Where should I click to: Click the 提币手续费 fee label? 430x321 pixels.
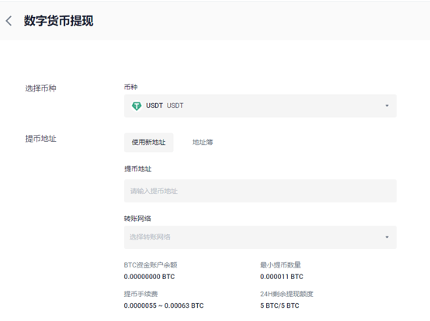coord(141,294)
